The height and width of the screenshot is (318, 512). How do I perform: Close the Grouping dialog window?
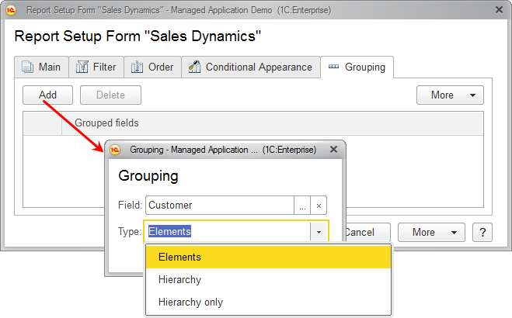click(x=333, y=150)
